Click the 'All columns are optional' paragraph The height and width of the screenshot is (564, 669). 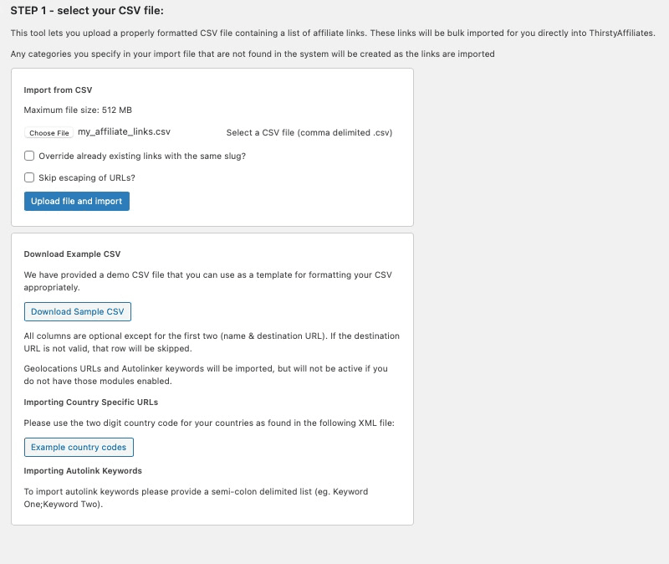[212, 342]
